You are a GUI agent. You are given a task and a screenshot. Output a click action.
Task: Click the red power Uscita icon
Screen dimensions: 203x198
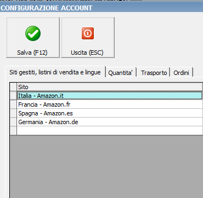88,33
